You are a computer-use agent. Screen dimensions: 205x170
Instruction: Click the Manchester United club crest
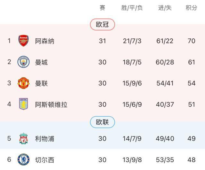click(23, 83)
